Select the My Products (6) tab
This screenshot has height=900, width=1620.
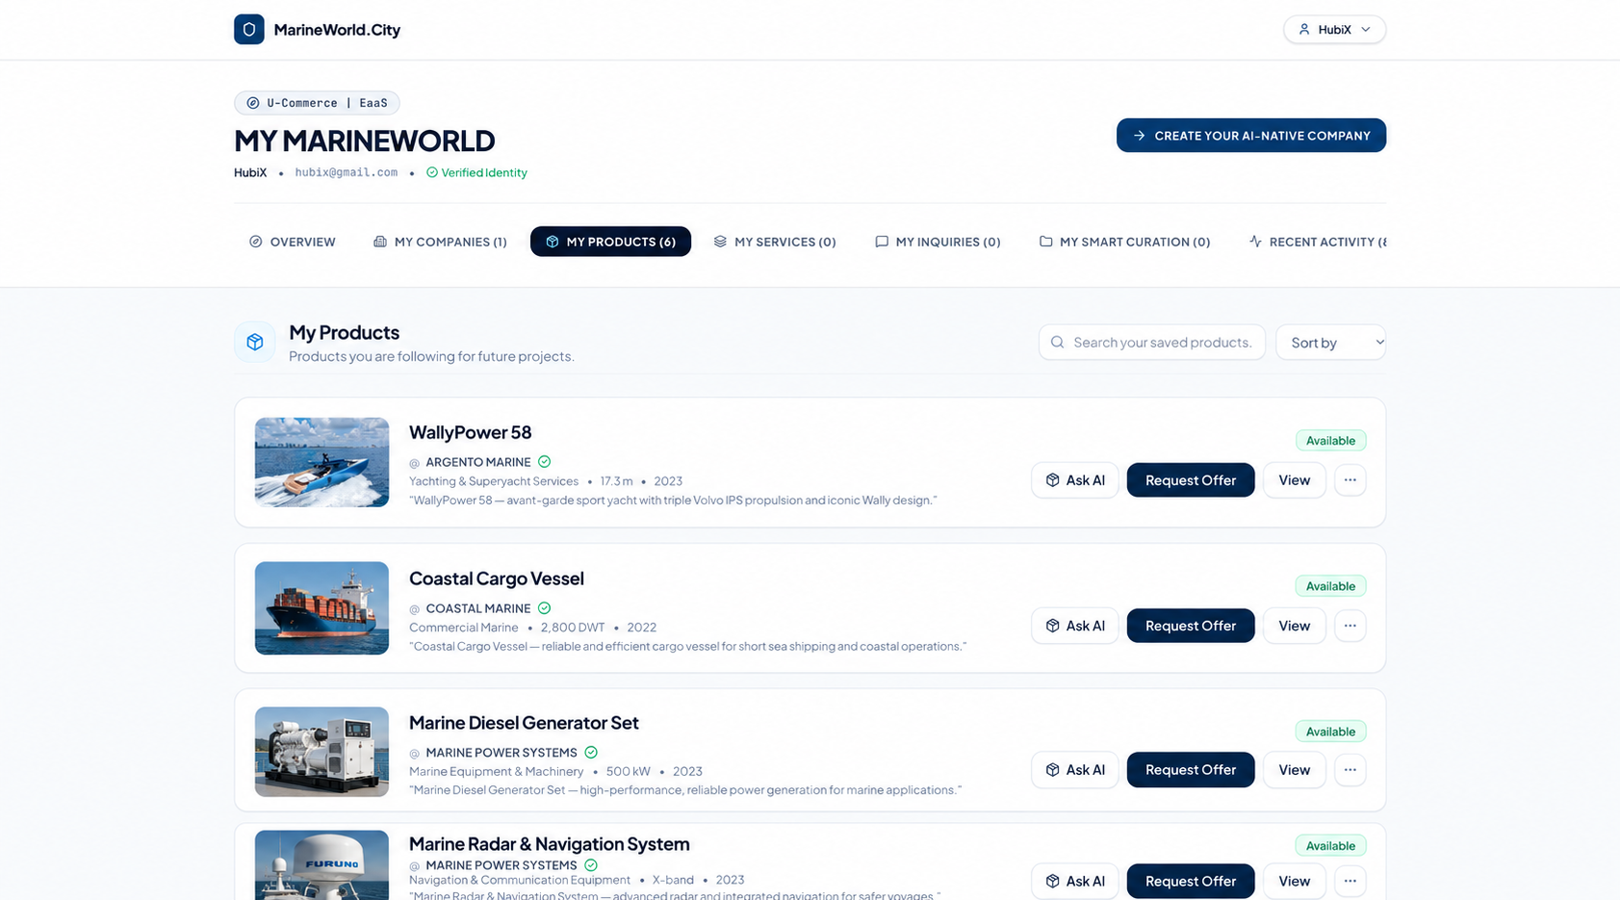point(610,242)
